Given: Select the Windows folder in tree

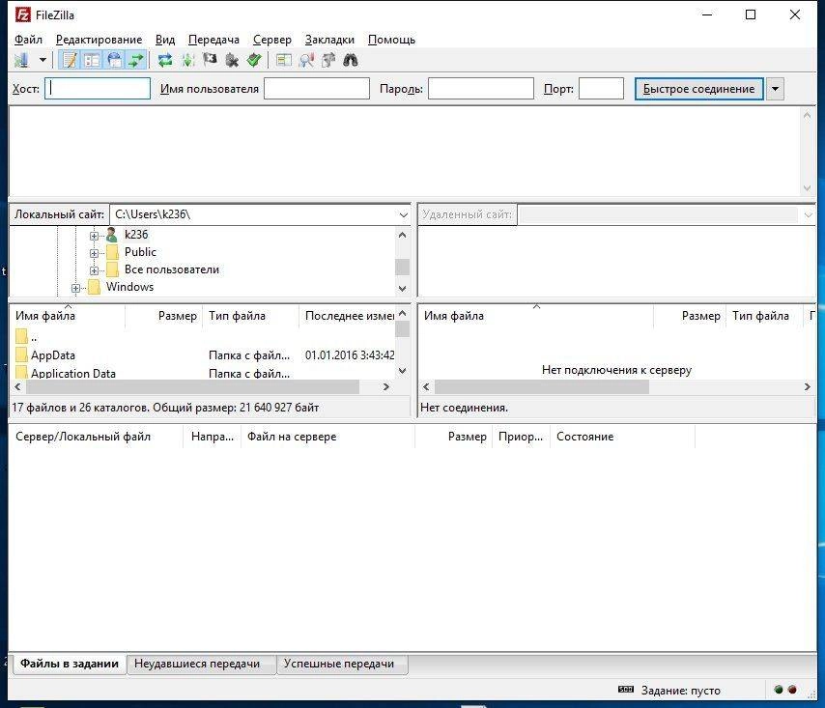Looking at the screenshot, I should (129, 287).
